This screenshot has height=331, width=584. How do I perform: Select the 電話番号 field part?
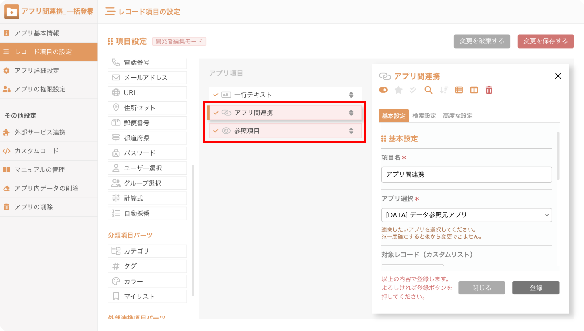(147, 63)
